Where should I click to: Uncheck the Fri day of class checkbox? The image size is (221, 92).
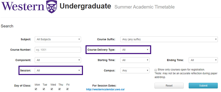[67, 89]
